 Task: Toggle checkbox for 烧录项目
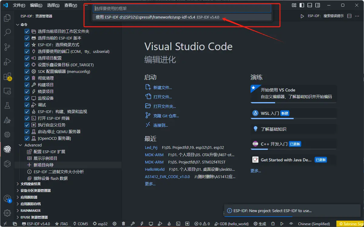(27, 91)
